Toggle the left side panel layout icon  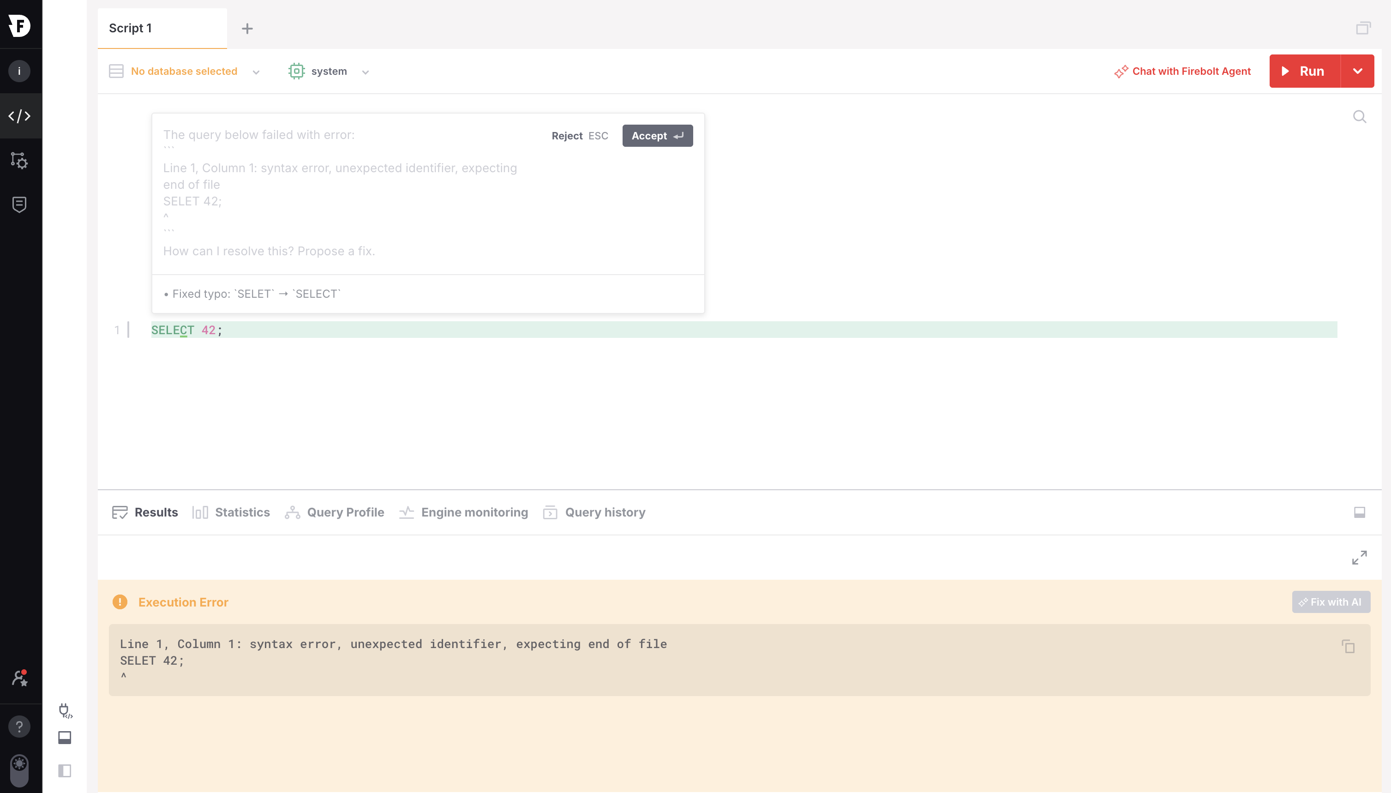click(x=65, y=771)
